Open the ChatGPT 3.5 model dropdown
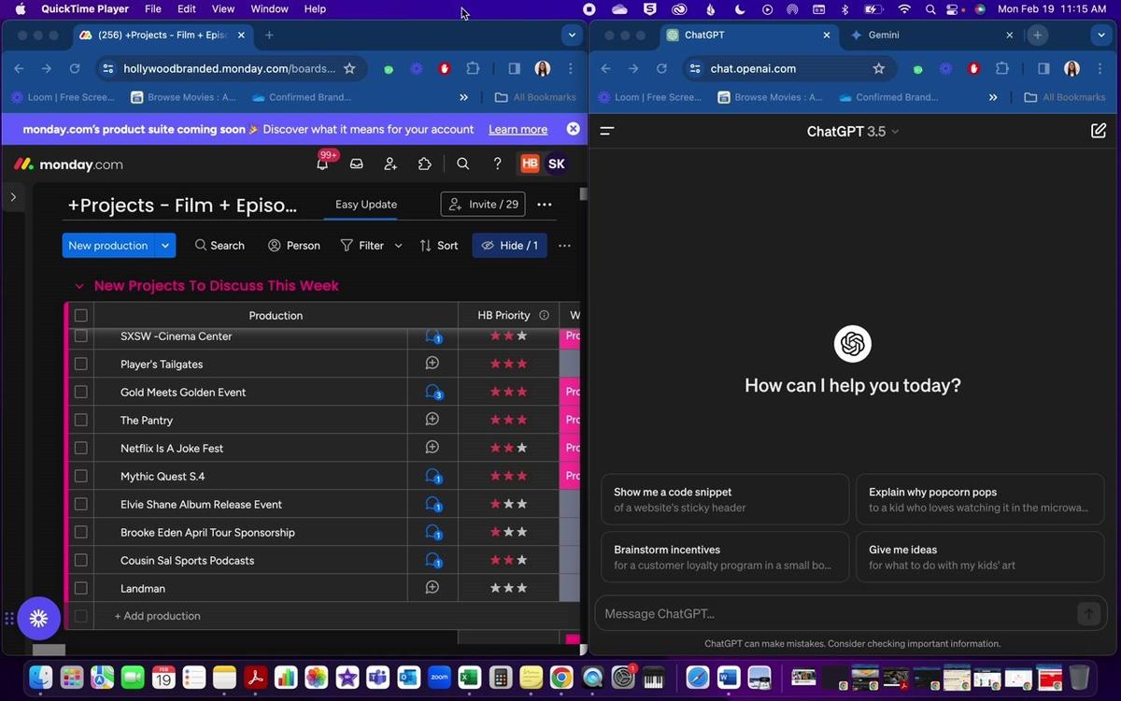This screenshot has height=701, width=1121. click(x=853, y=131)
